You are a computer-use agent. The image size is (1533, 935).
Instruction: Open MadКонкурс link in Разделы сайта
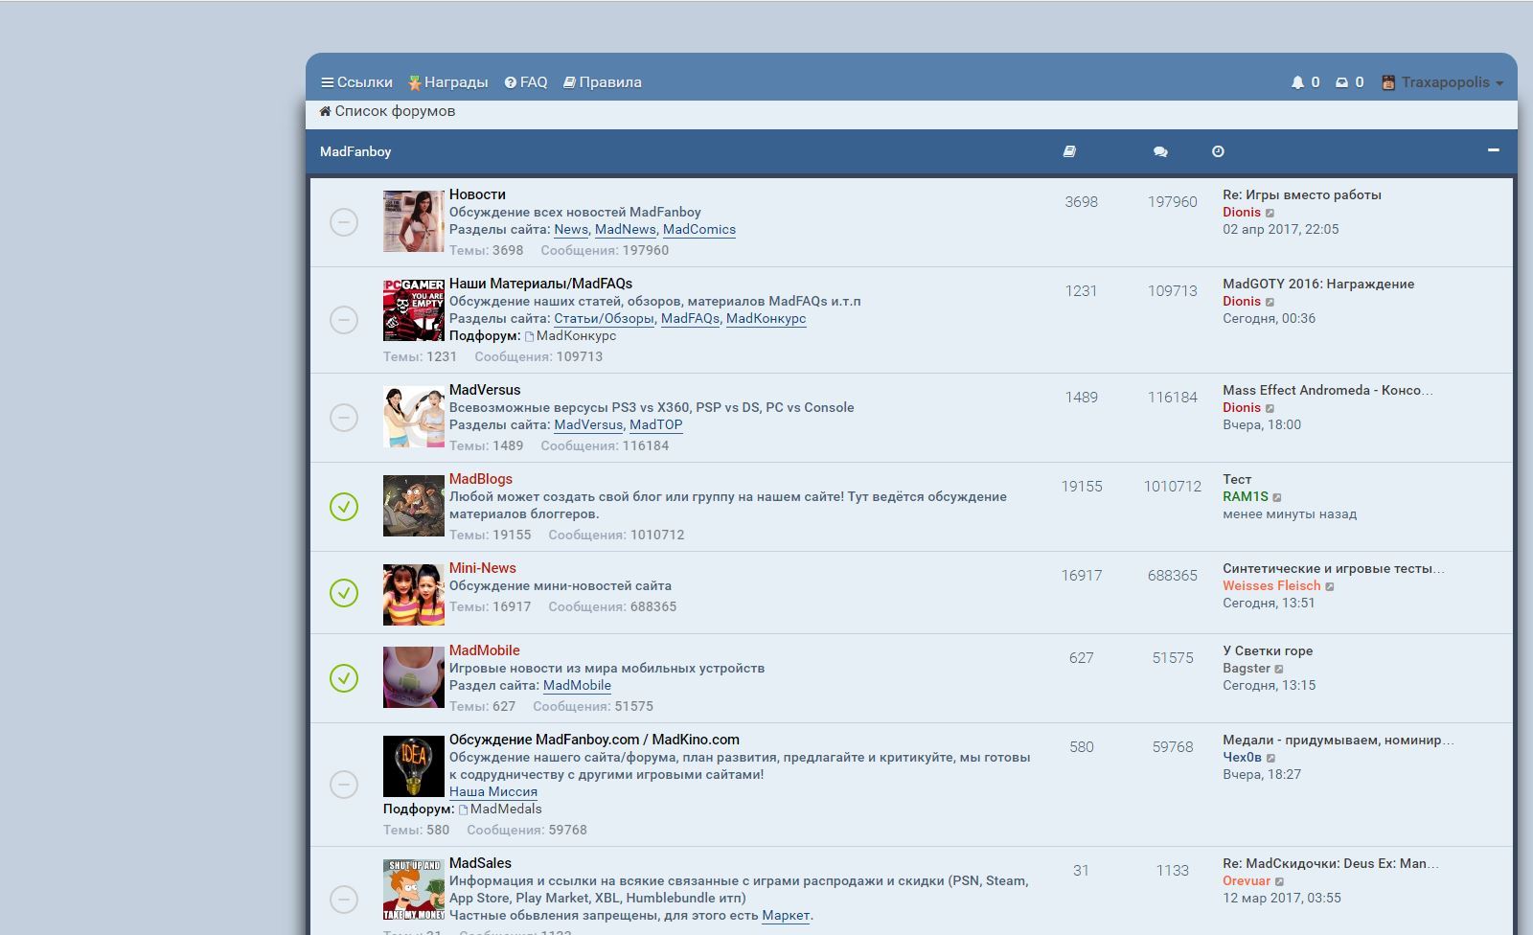766,319
